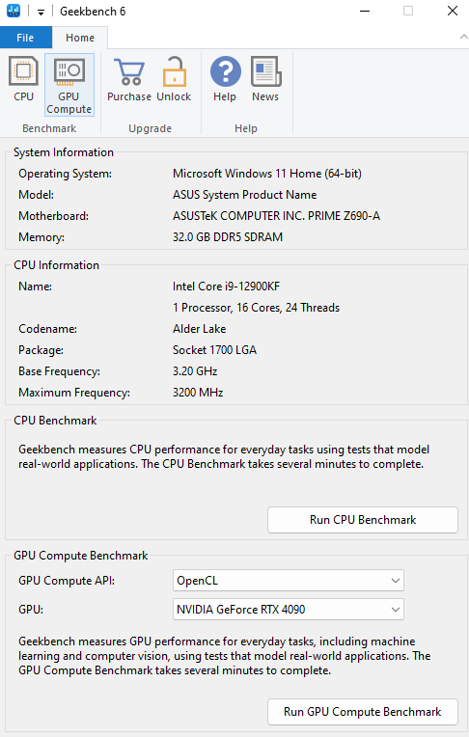Minimize the Geekbench 6 window
469x737 pixels.
(x=365, y=11)
